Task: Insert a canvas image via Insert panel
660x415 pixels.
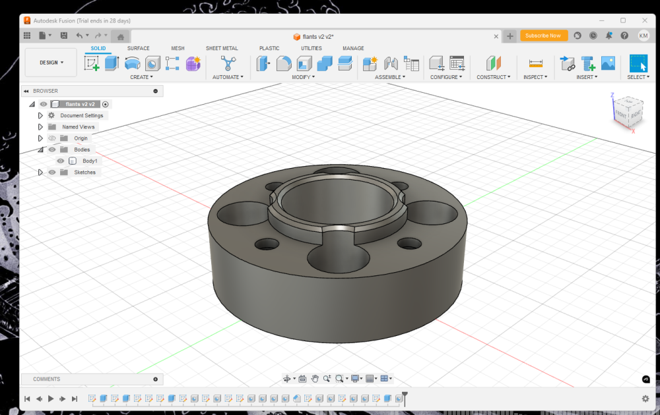Action: click(x=607, y=64)
